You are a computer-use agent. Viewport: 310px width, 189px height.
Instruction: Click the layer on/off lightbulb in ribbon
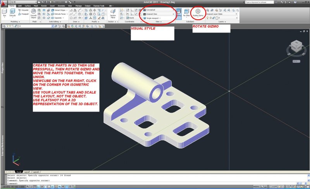[207, 18]
